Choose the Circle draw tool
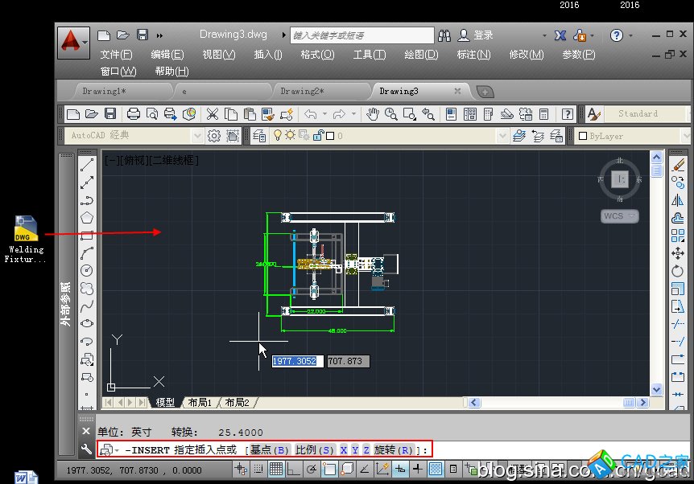The width and height of the screenshot is (694, 484). pos(87,270)
